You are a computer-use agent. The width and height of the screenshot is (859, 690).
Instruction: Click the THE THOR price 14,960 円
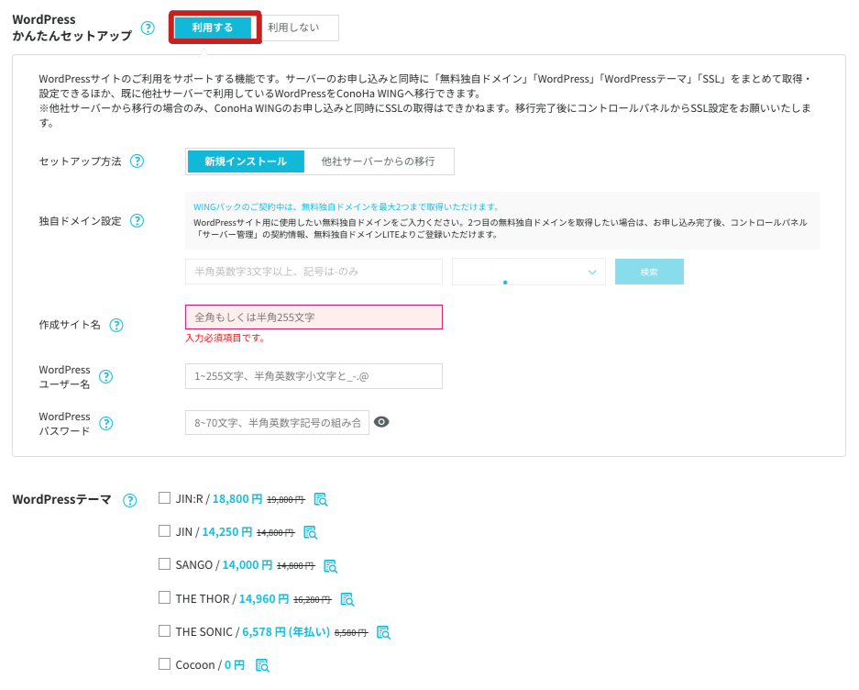click(x=264, y=599)
